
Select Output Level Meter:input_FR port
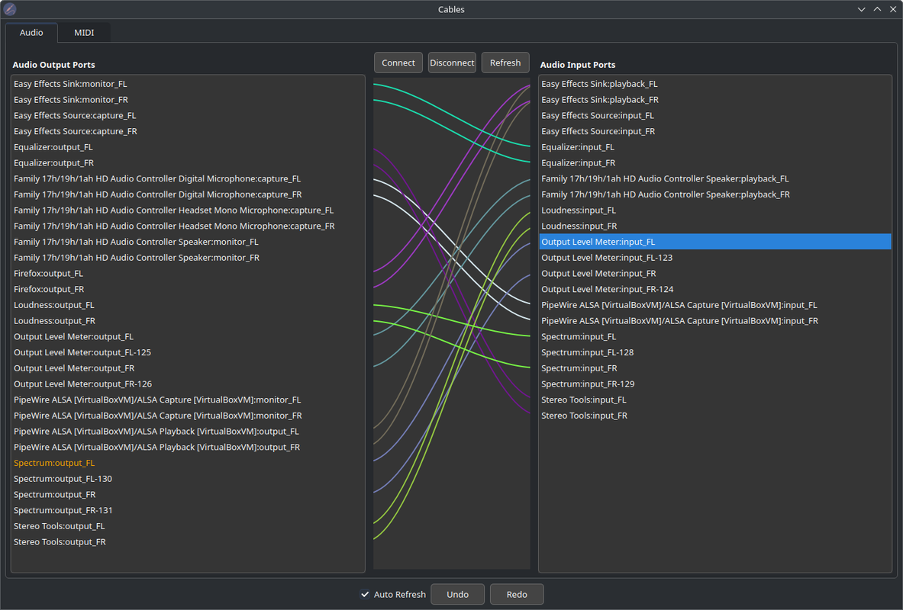715,273
